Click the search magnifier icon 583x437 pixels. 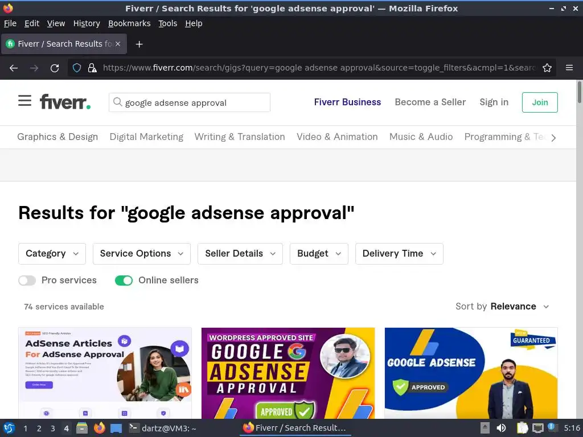click(117, 102)
